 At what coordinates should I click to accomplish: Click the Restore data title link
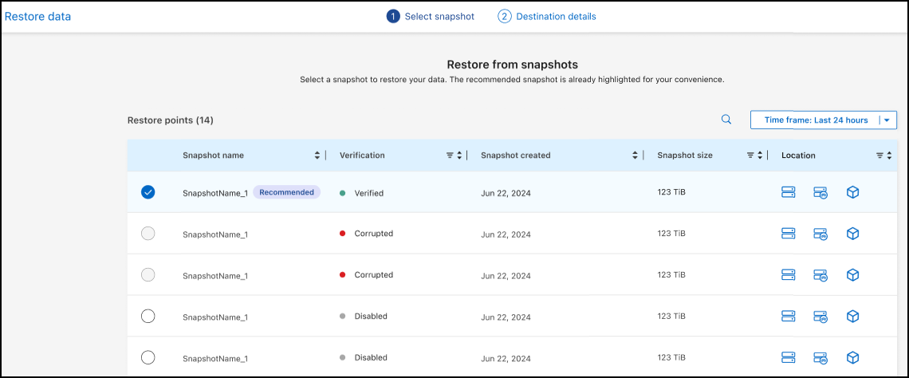38,17
